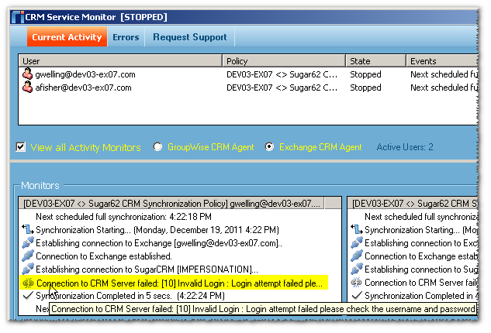Click the sync arrows icon in the right monitor panel

pos(357,229)
